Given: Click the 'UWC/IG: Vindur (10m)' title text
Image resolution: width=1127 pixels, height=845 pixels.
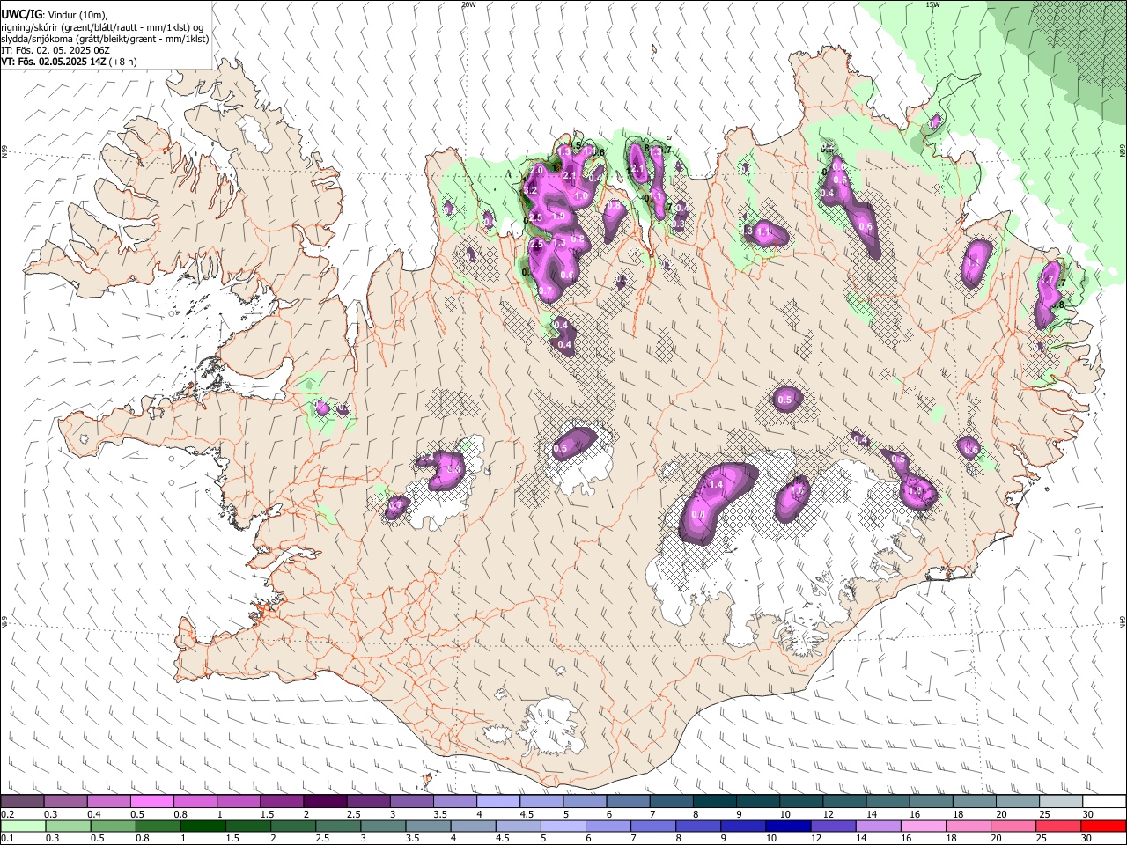Looking at the screenshot, I should point(54,16).
